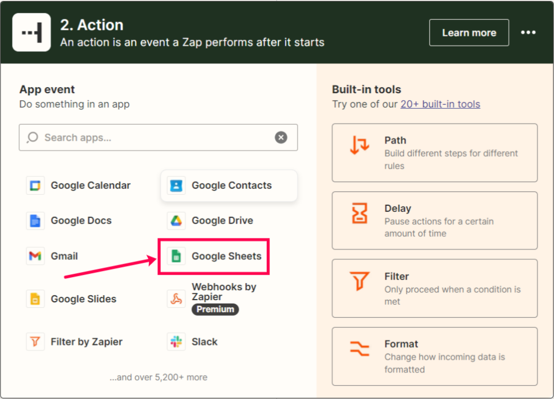
Task: Open the 20+ built-in tools link
Action: point(440,104)
